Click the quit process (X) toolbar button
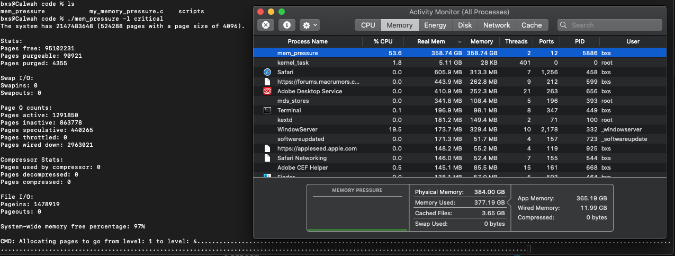This screenshot has height=256, width=675. pos(266,25)
